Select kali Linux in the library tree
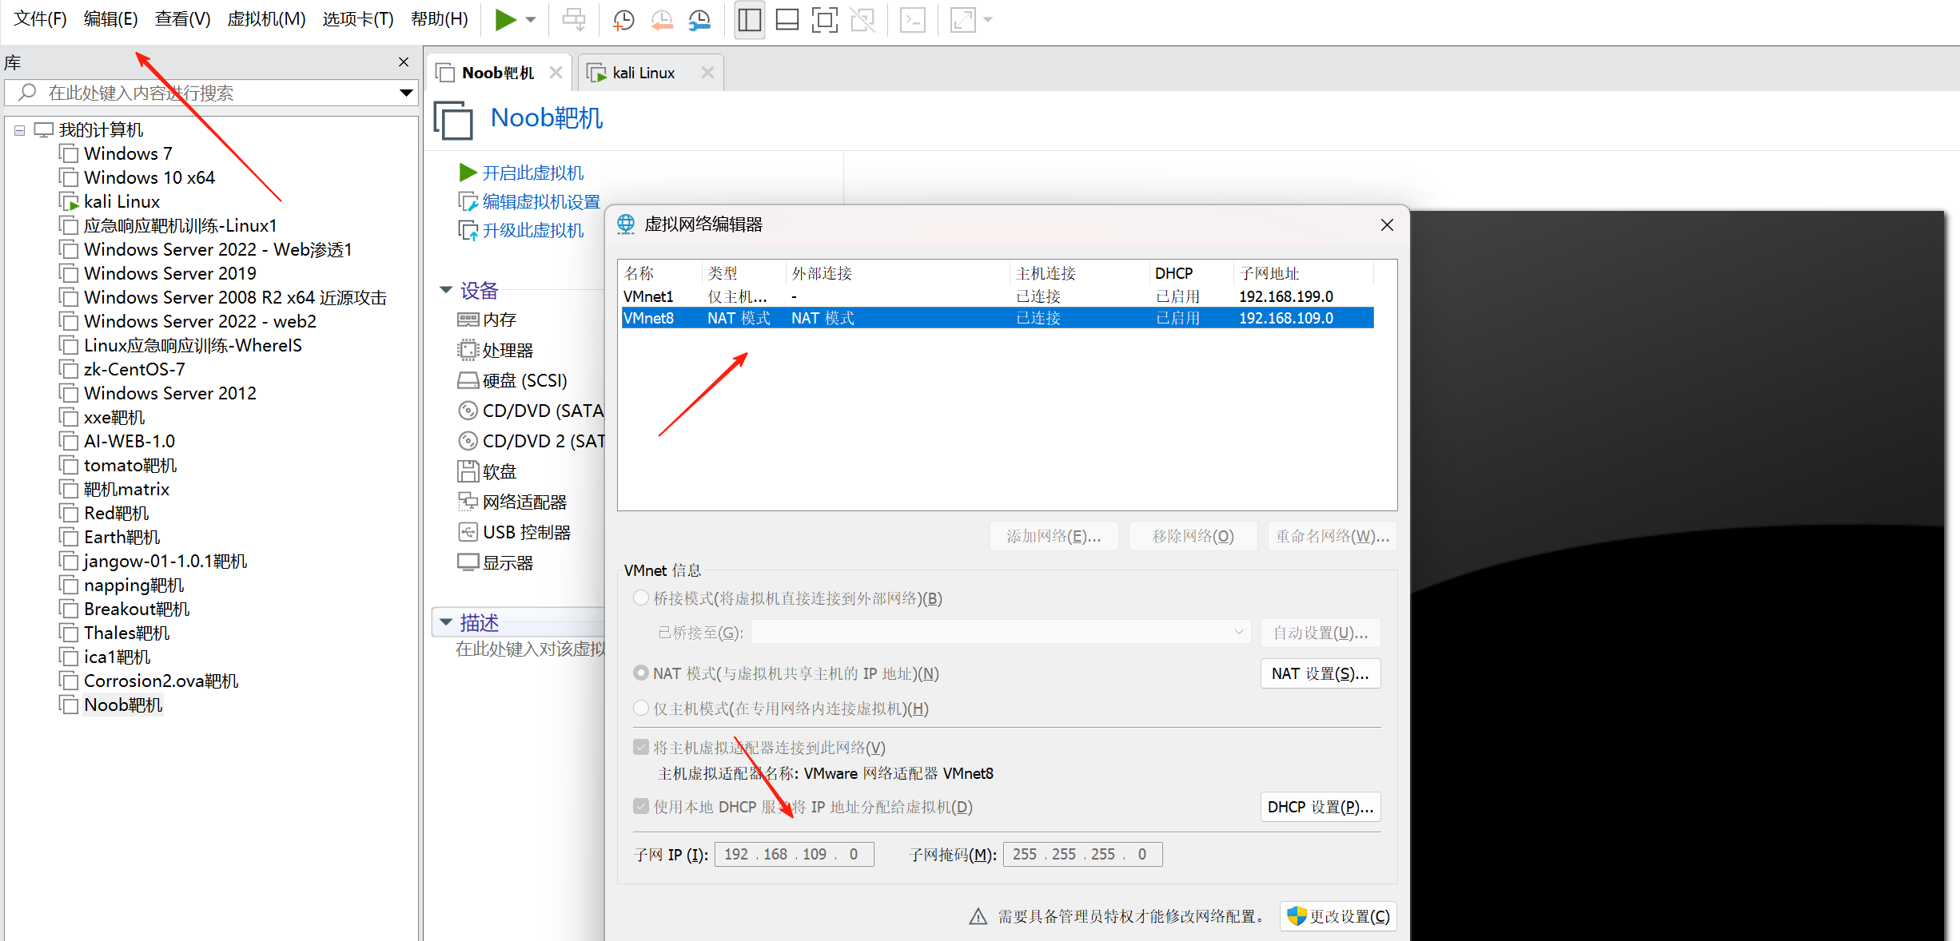Screen dimensions: 1960x941 122,201
